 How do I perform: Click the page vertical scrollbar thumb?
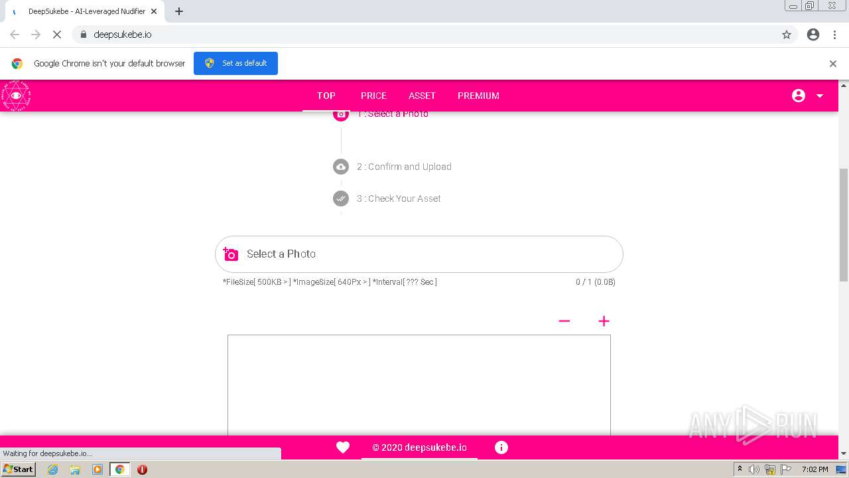pos(844,225)
